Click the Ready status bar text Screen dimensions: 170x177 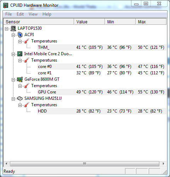pyautogui.click(x=9, y=171)
